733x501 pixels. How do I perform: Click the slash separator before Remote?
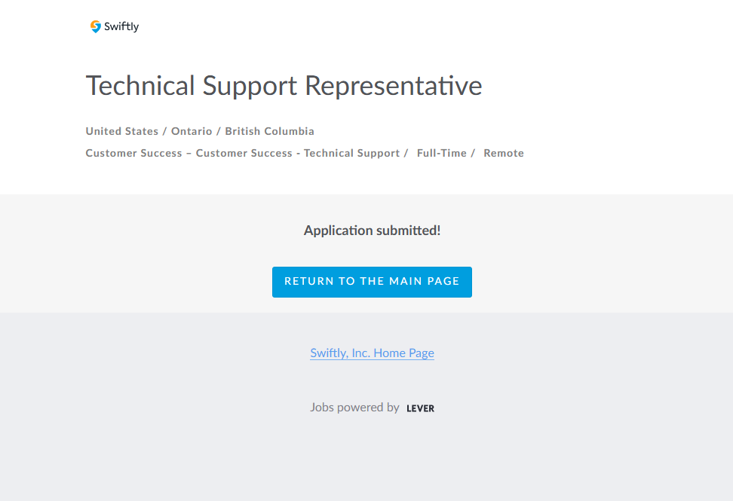pos(473,153)
